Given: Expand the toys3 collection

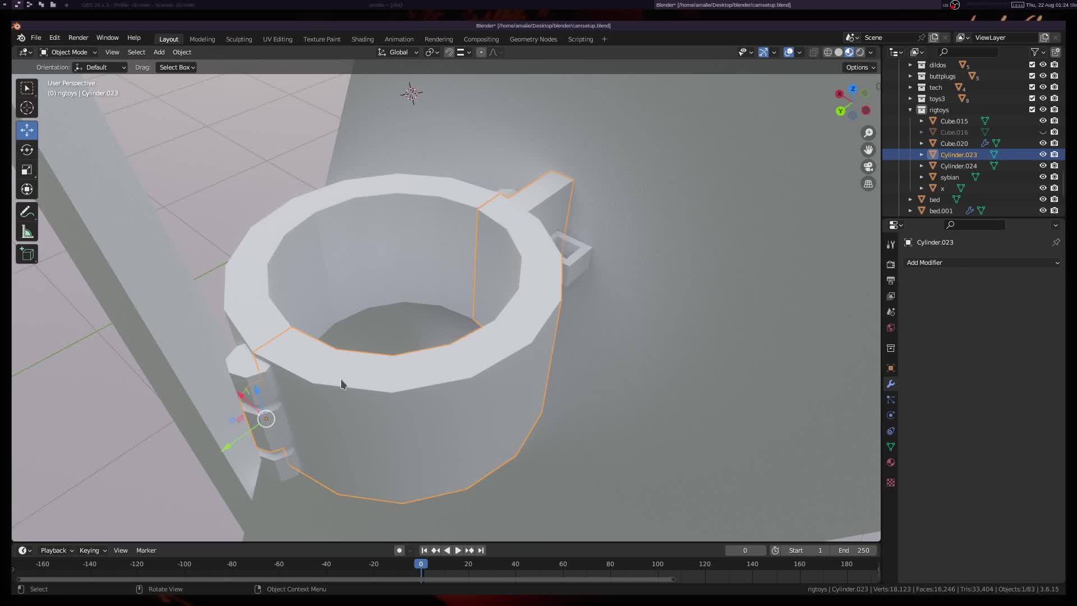Looking at the screenshot, I should pos(910,99).
